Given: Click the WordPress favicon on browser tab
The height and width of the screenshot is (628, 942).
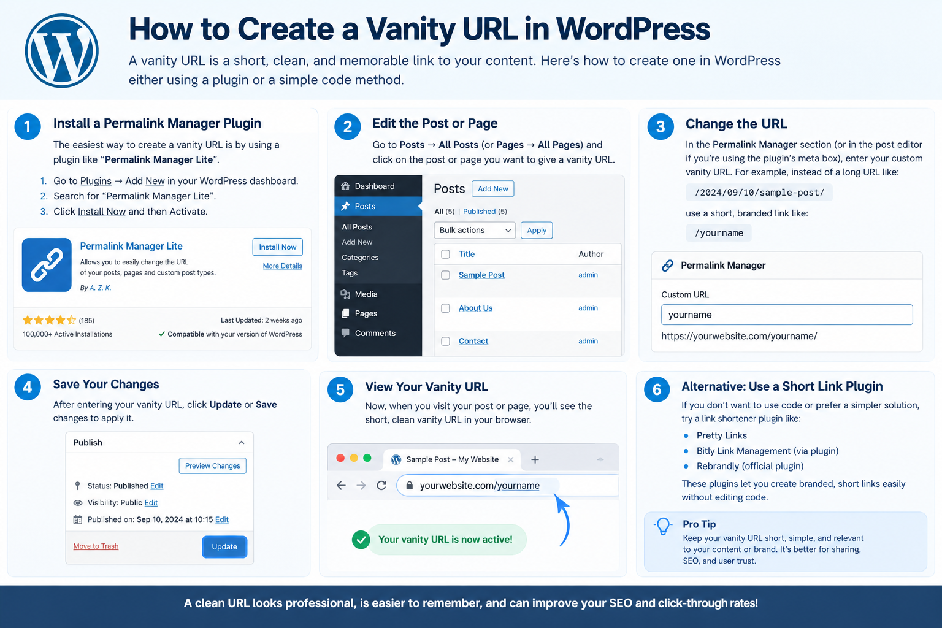Looking at the screenshot, I should (x=396, y=459).
